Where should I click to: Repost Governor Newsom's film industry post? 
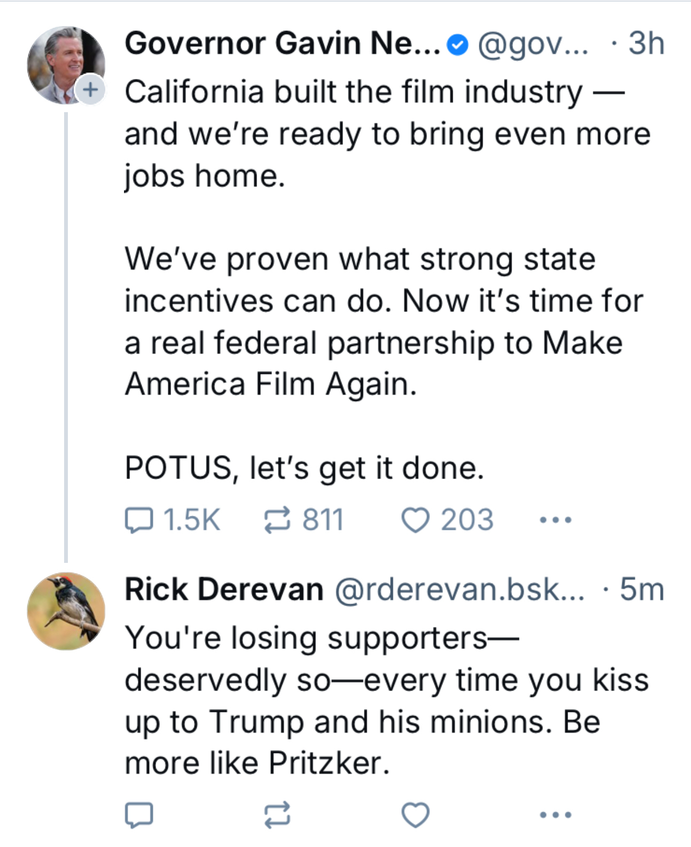[277, 520]
